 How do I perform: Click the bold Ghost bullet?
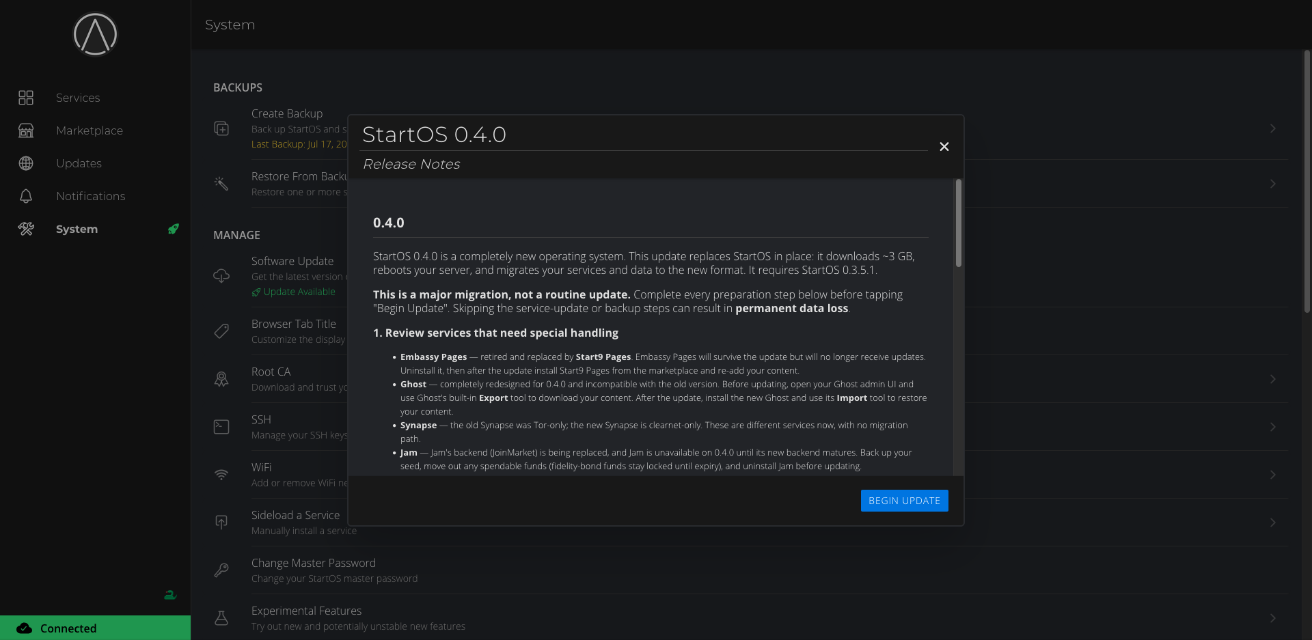pos(413,384)
